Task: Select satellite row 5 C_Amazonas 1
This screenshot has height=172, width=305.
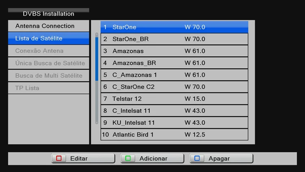Action: tap(174, 75)
